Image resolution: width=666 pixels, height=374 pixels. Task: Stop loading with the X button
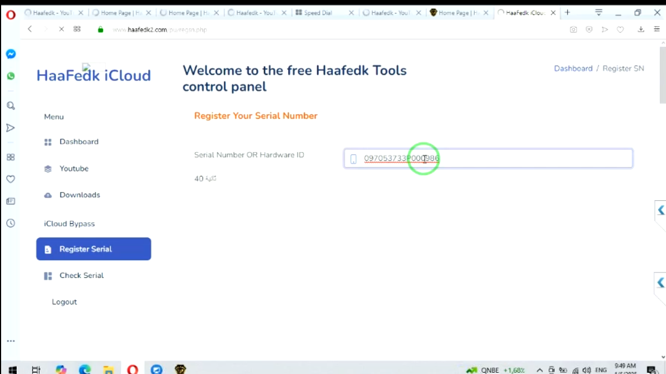tap(62, 29)
